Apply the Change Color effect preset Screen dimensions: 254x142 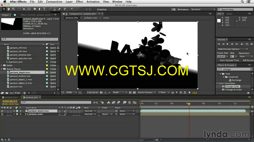(232, 86)
